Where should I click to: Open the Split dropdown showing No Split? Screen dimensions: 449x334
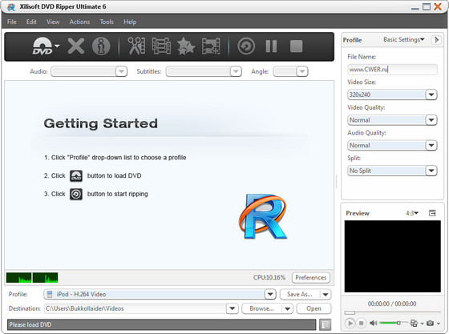coord(393,171)
